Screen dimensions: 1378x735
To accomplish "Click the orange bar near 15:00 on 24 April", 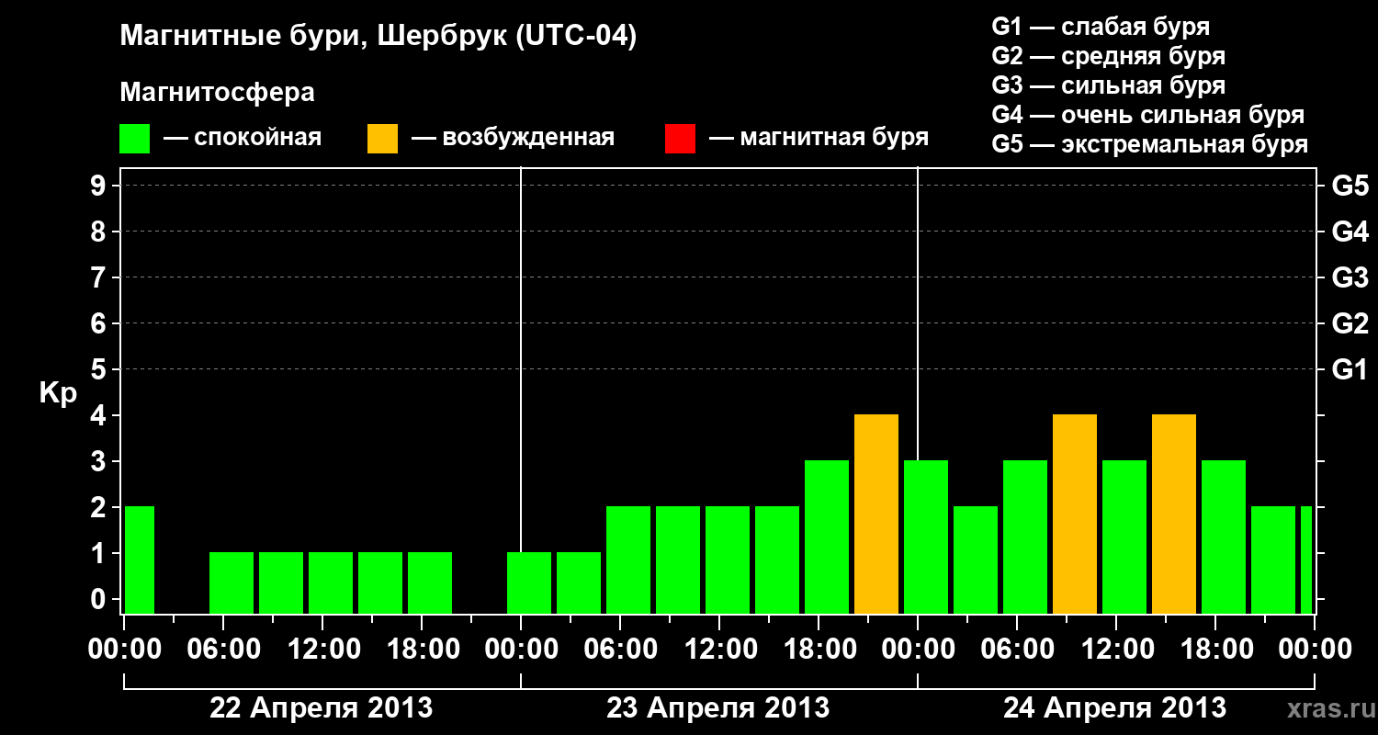I will coord(1174,514).
